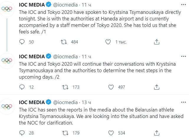189x139 pixels.
Task: Retweet the tweet with 179 retweets
Action: (x=65, y=133)
